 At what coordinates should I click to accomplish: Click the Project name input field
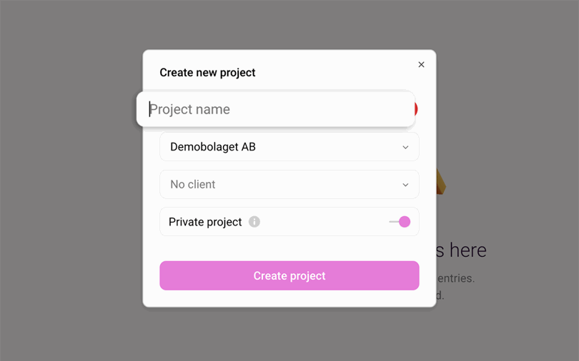pyautogui.click(x=276, y=109)
